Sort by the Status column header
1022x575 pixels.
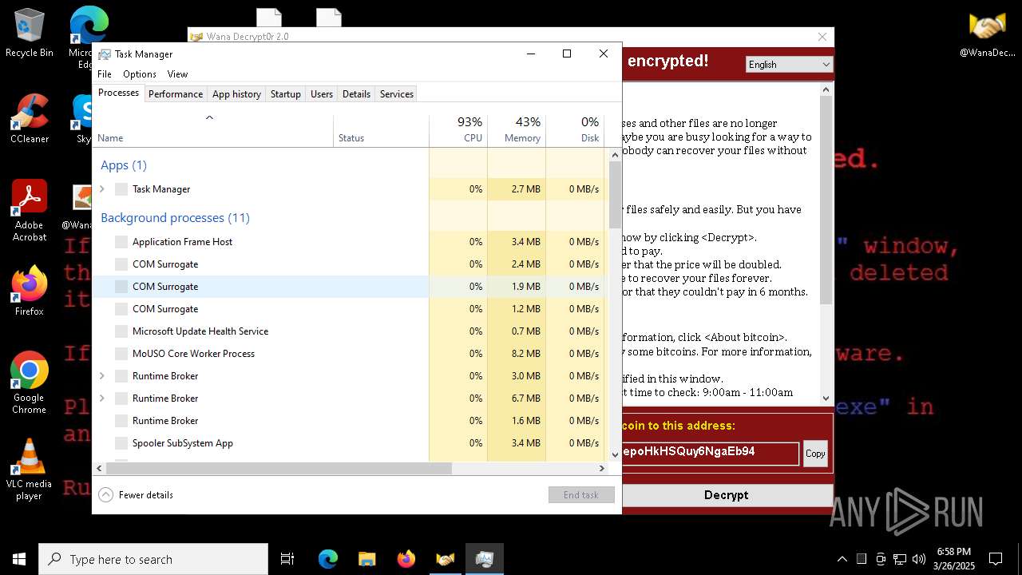(381, 131)
